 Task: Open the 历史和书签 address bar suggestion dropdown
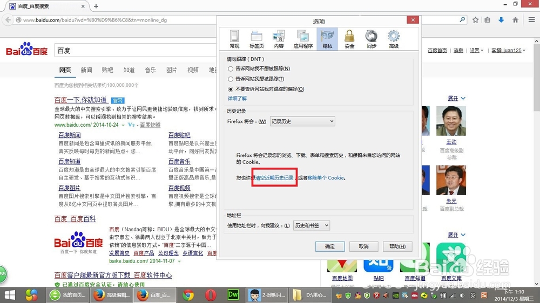[312, 225]
